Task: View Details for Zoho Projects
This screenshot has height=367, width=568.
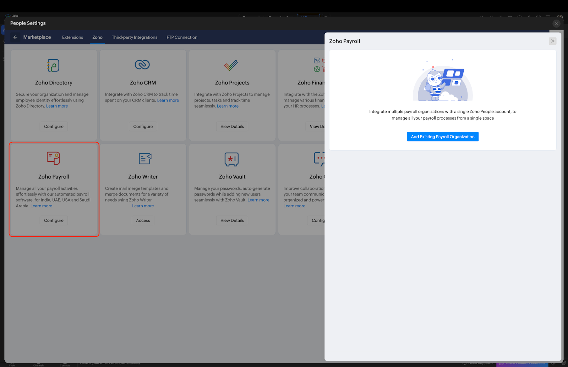Action: 232,126
